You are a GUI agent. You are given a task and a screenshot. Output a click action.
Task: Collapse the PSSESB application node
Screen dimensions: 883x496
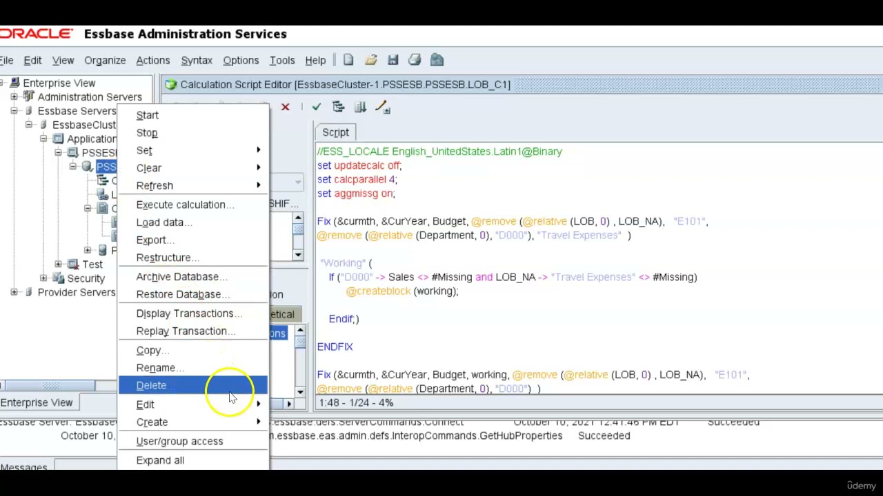(x=58, y=152)
